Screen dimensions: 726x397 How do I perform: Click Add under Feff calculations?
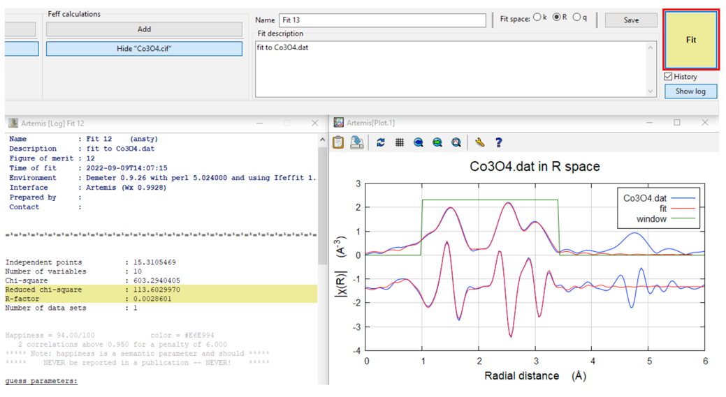point(144,29)
